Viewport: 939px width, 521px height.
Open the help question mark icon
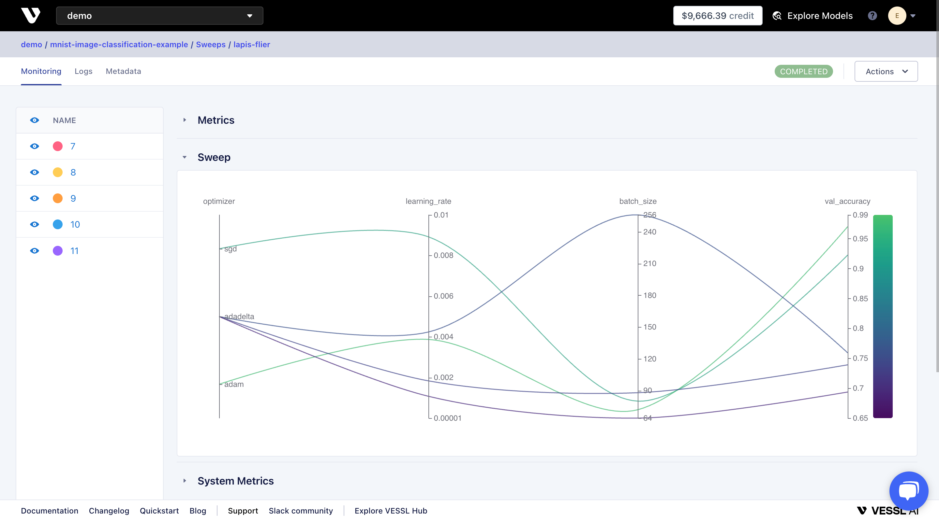pos(872,16)
